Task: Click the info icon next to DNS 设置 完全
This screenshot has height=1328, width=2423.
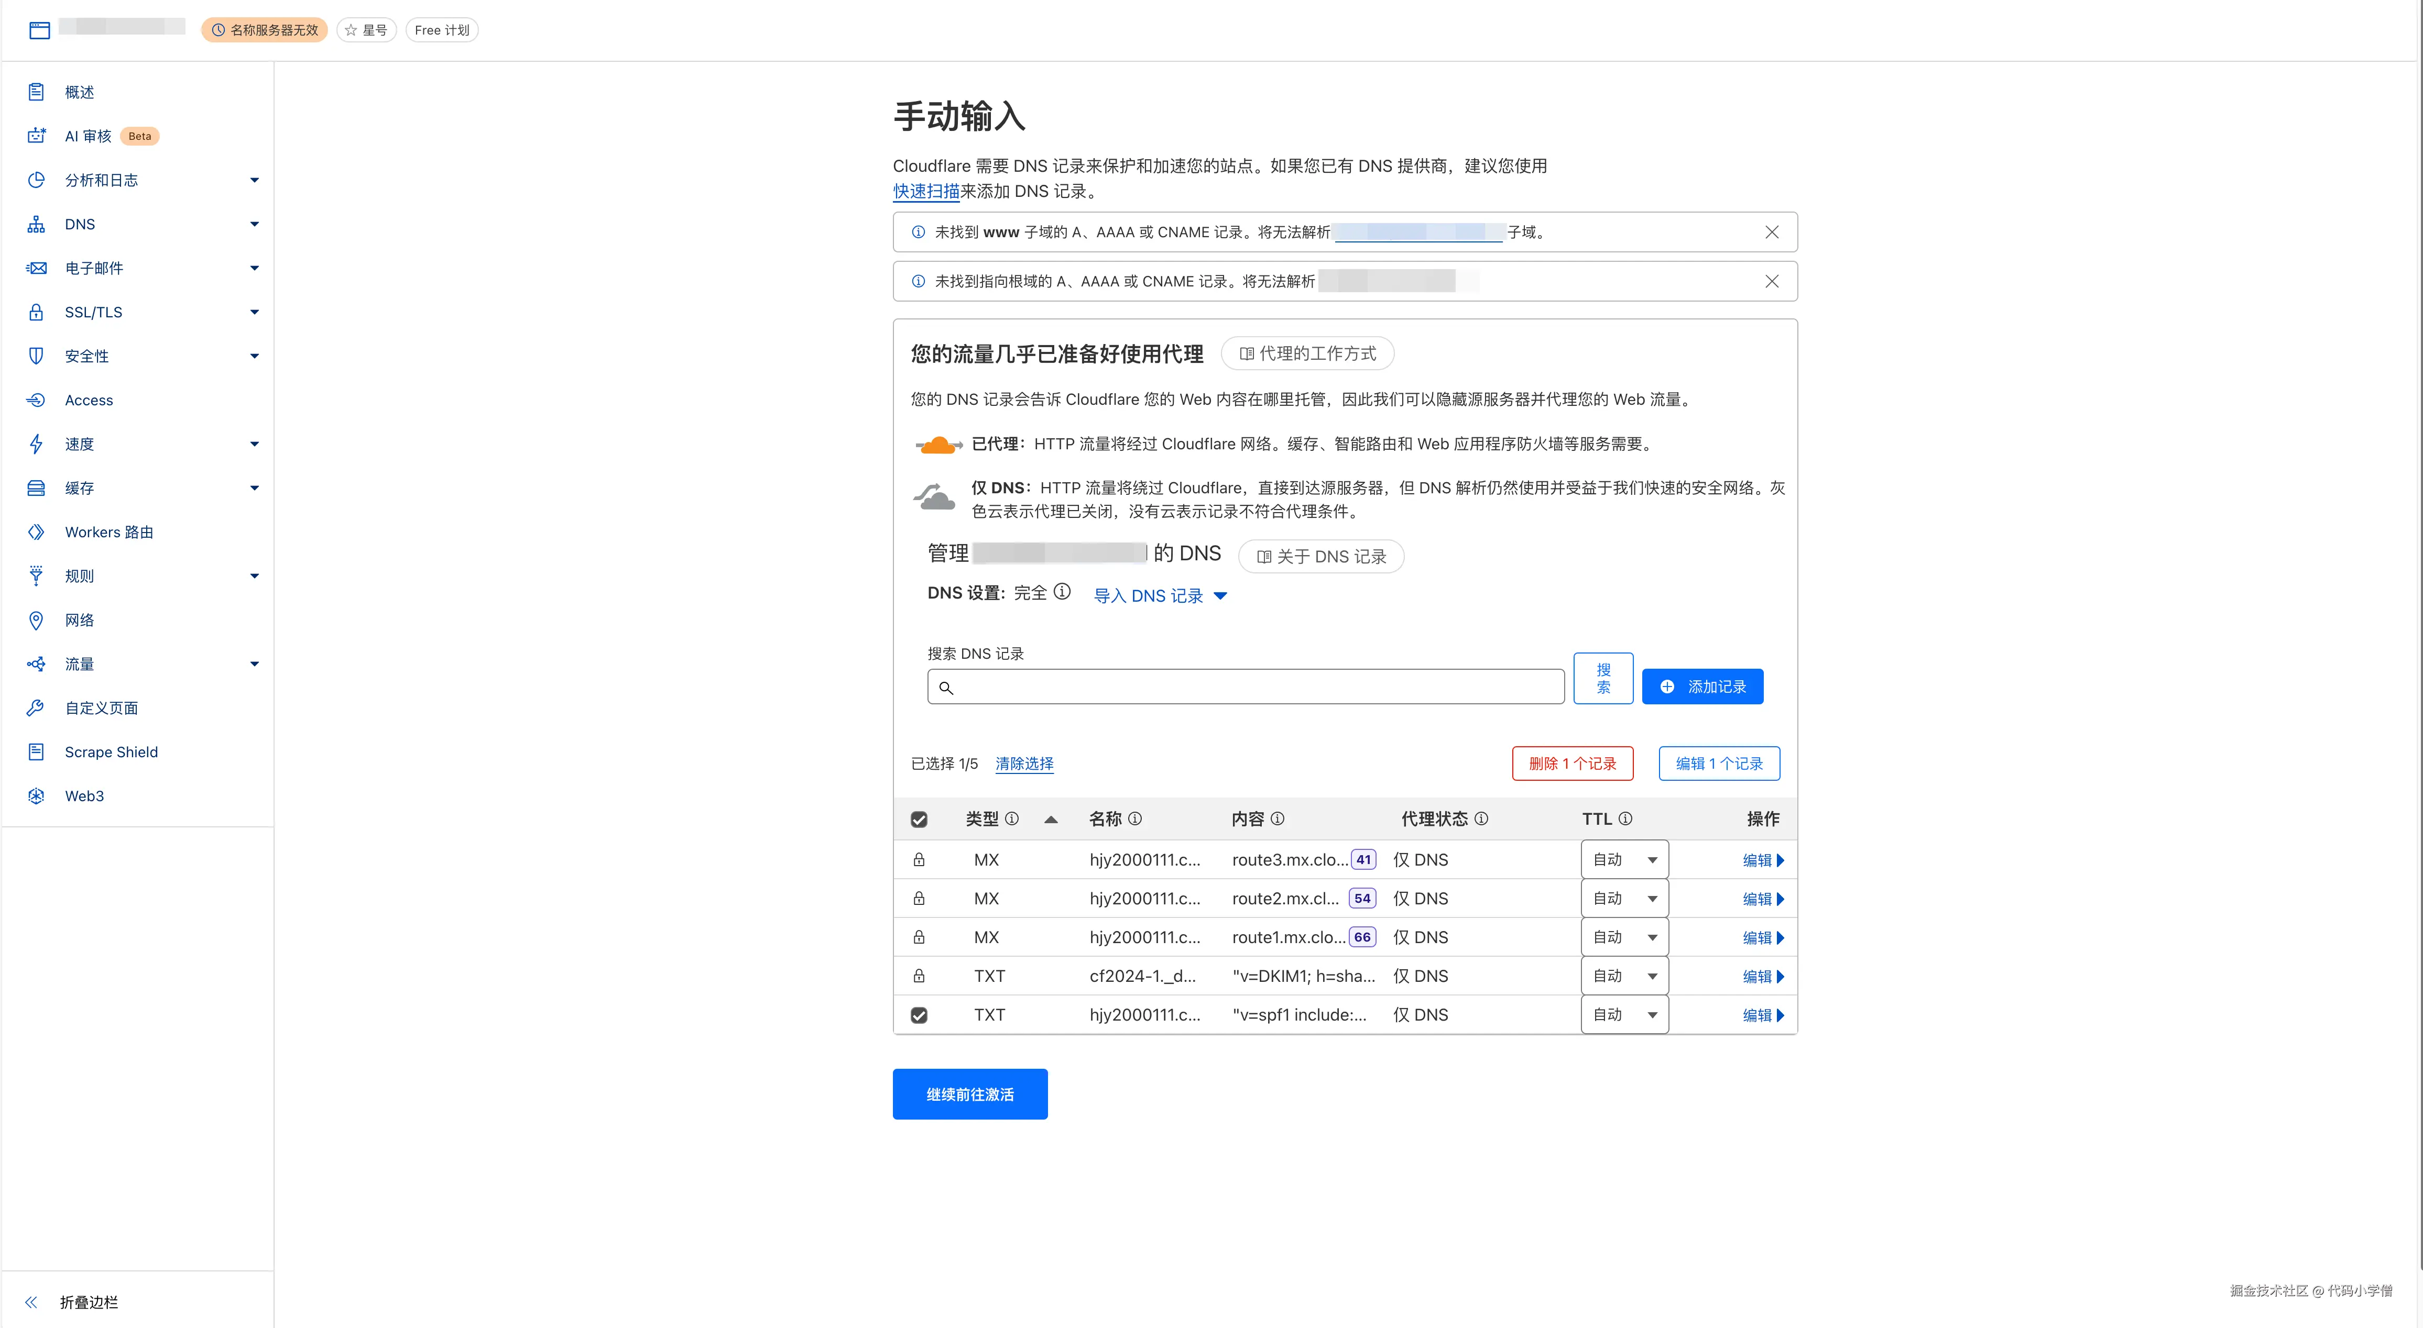Action: tap(1062, 592)
